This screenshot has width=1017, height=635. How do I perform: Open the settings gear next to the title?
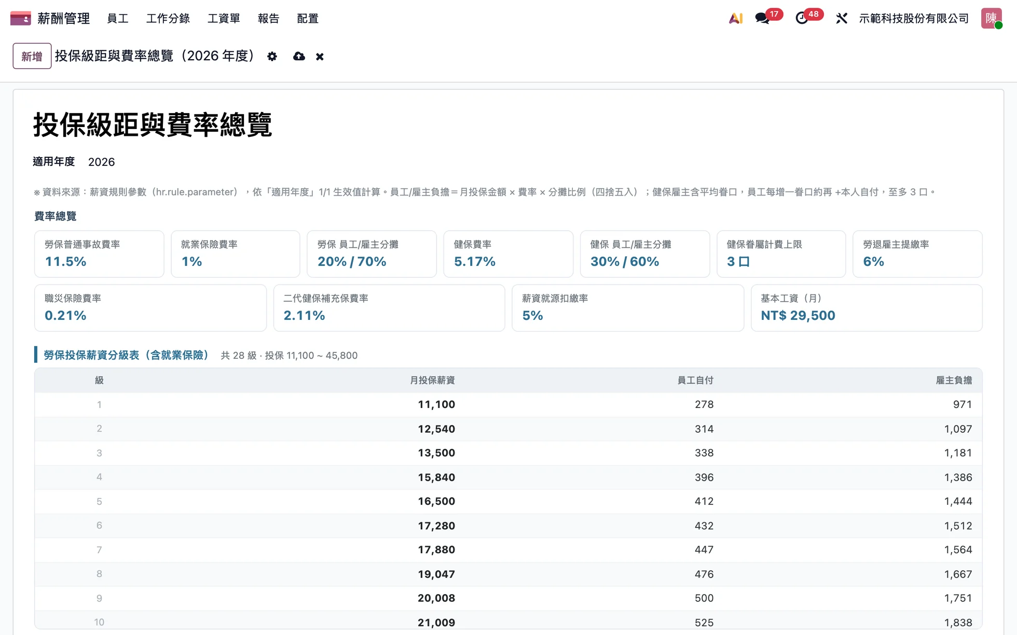click(272, 57)
